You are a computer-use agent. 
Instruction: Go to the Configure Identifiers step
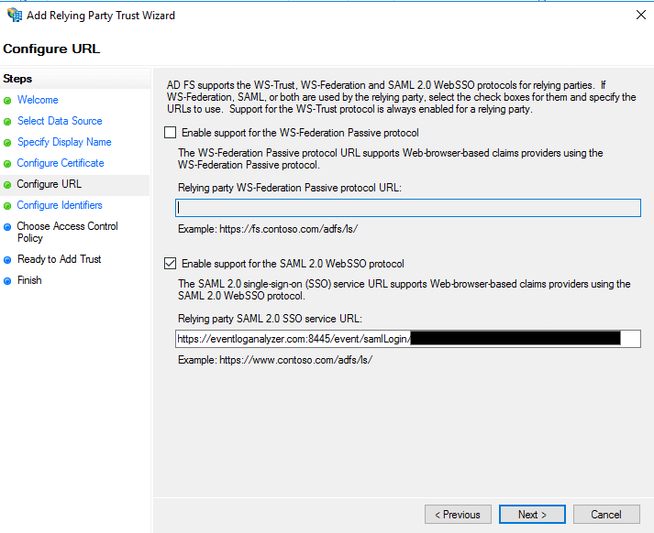coord(60,205)
